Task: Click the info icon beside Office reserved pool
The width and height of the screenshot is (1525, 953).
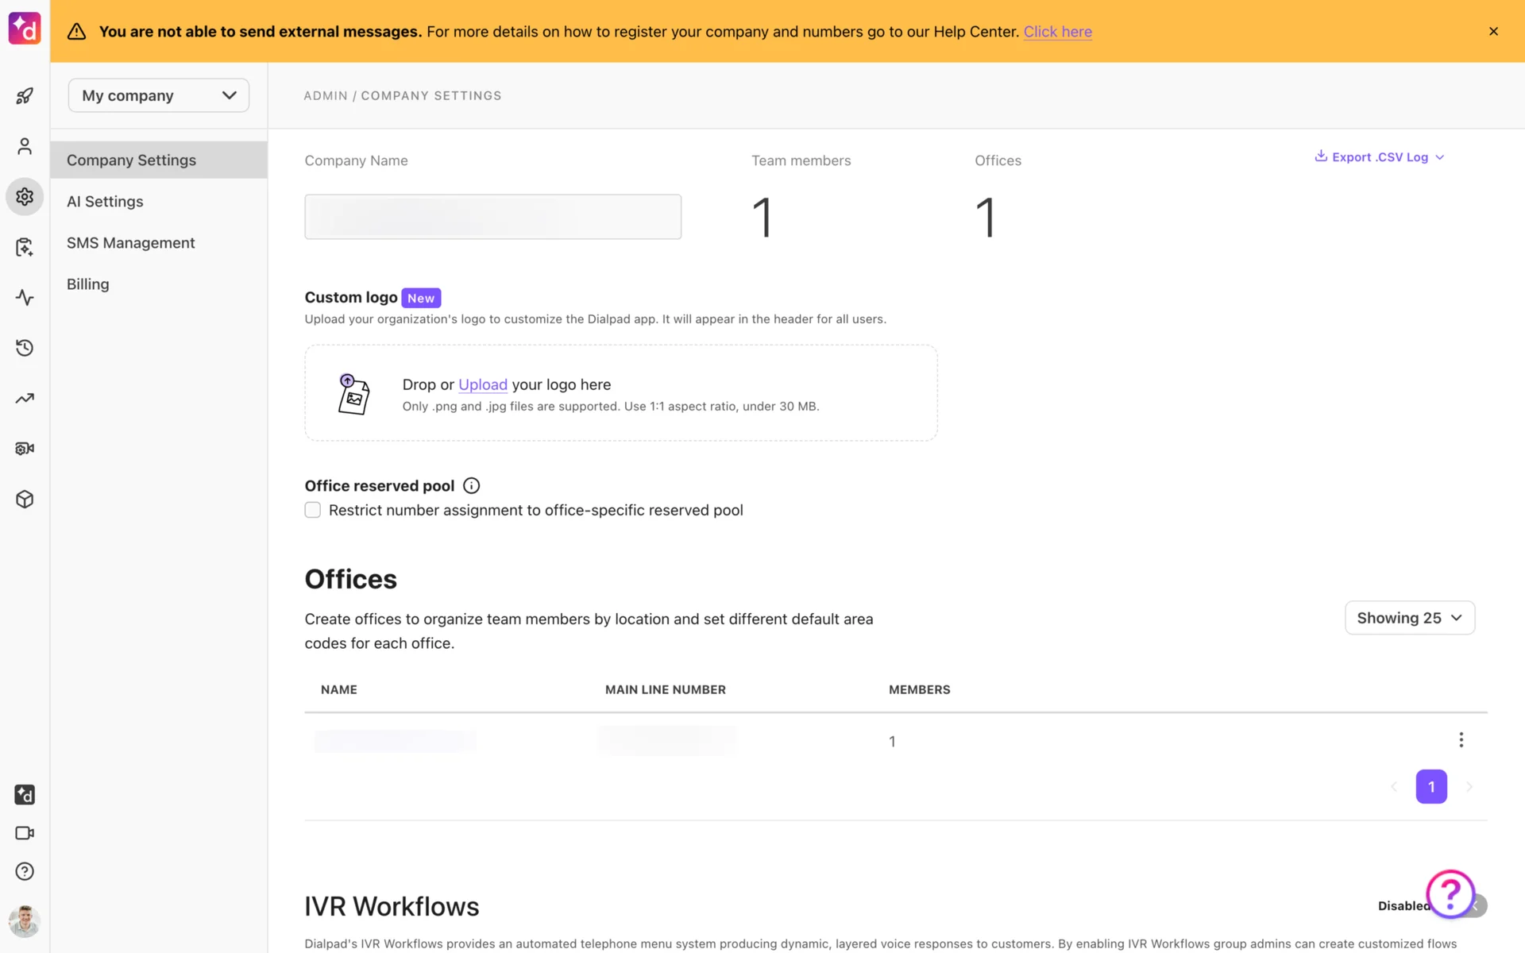Action: pyautogui.click(x=471, y=485)
